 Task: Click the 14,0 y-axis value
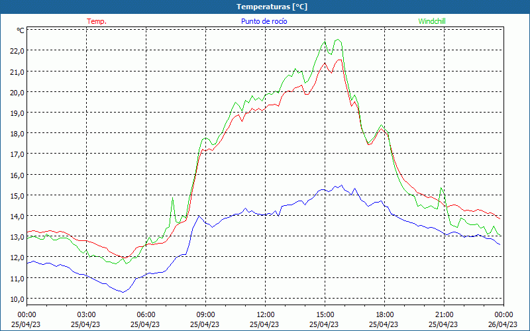click(x=18, y=216)
